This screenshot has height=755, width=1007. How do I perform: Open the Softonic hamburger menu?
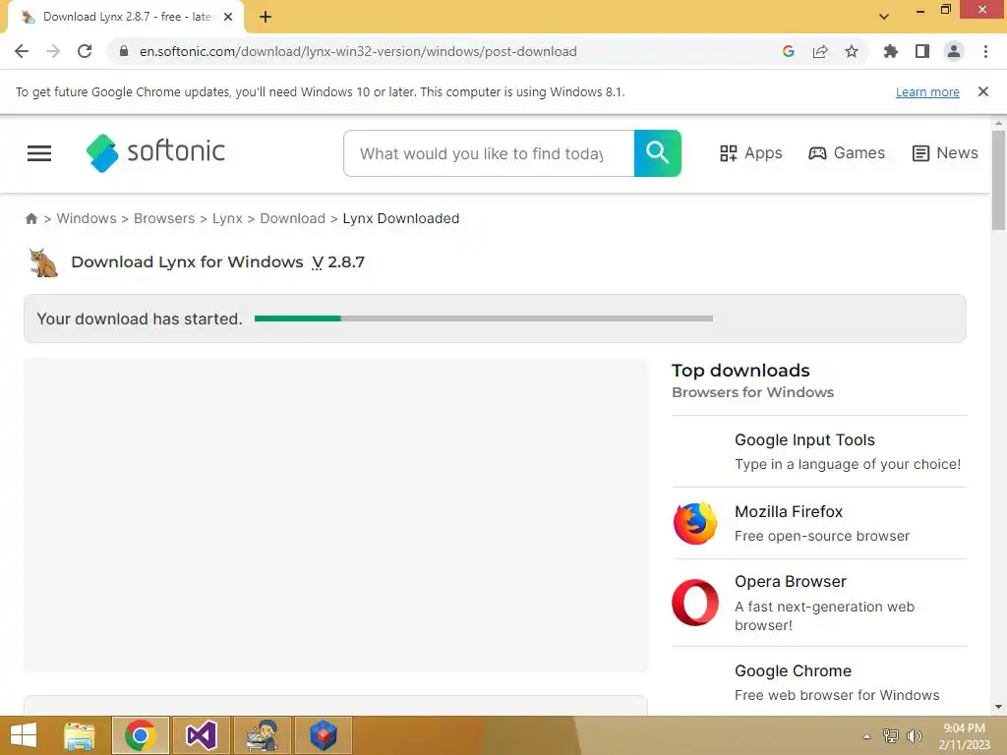pyautogui.click(x=39, y=153)
